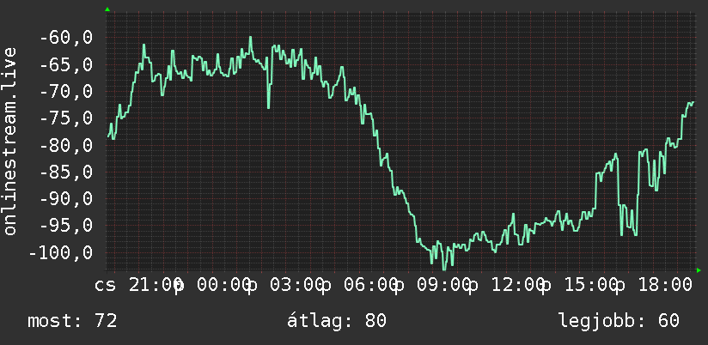Click the -70,0 y-axis label

point(66,92)
